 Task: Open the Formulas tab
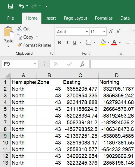point(104,18)
